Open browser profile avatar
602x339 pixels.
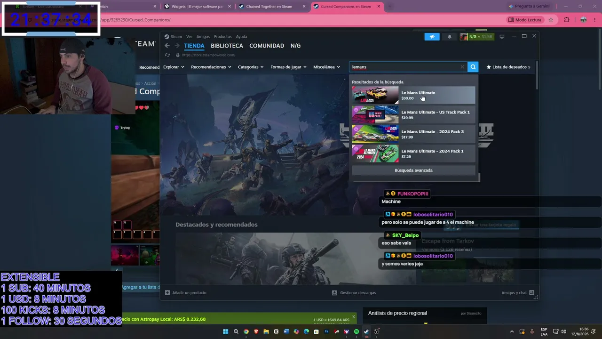[x=583, y=20]
